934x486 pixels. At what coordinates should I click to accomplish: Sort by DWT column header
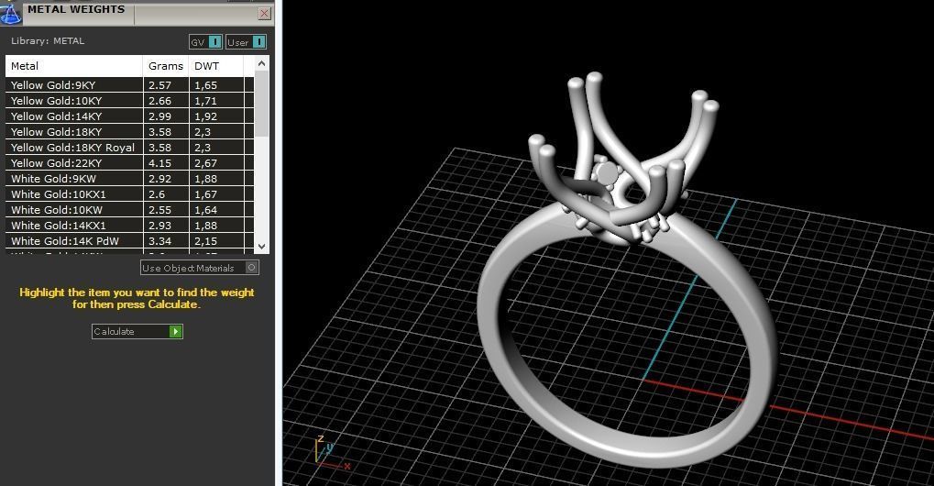coord(216,66)
